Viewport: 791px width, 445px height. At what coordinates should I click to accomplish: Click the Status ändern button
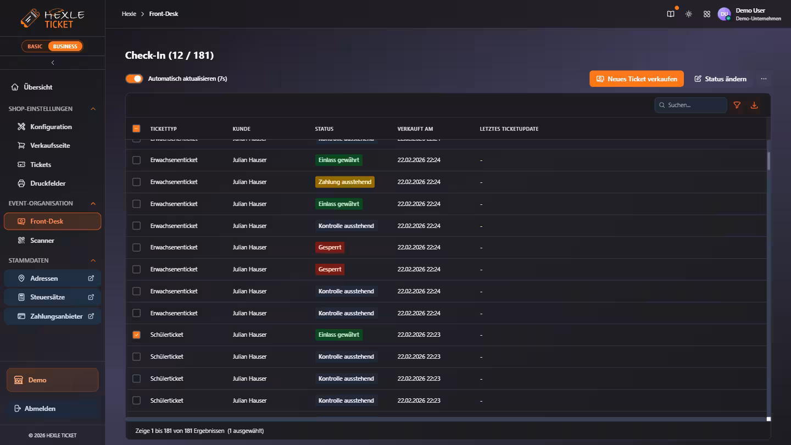pos(720,79)
